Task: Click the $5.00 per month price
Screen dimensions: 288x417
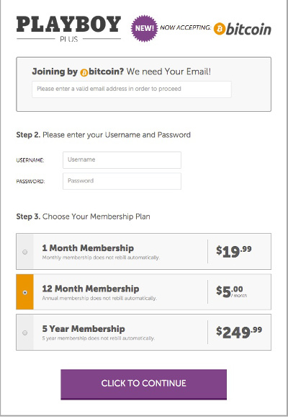Action: tap(231, 291)
